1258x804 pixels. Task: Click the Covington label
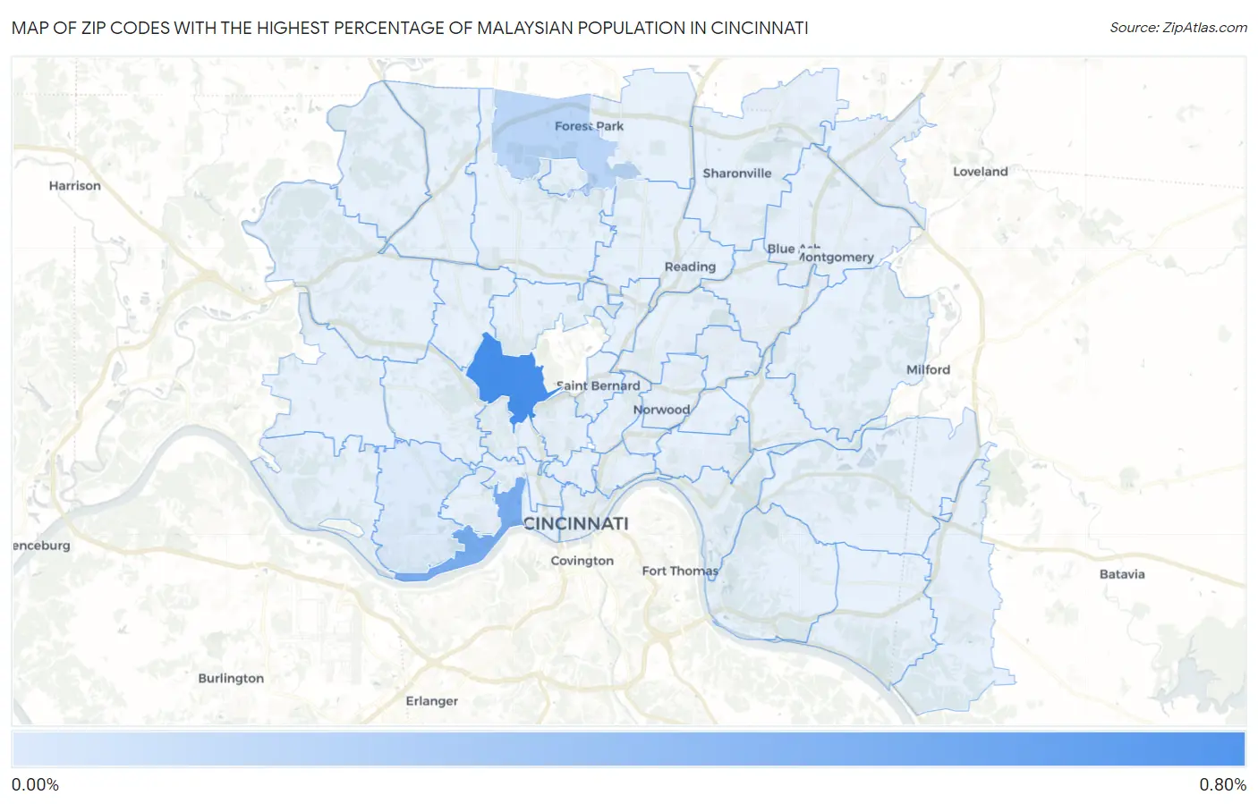[x=582, y=561]
